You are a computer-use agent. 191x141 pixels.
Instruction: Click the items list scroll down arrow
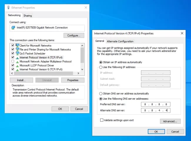[x=82, y=69]
